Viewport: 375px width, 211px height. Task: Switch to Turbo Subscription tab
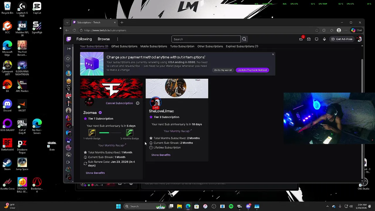click(182, 46)
